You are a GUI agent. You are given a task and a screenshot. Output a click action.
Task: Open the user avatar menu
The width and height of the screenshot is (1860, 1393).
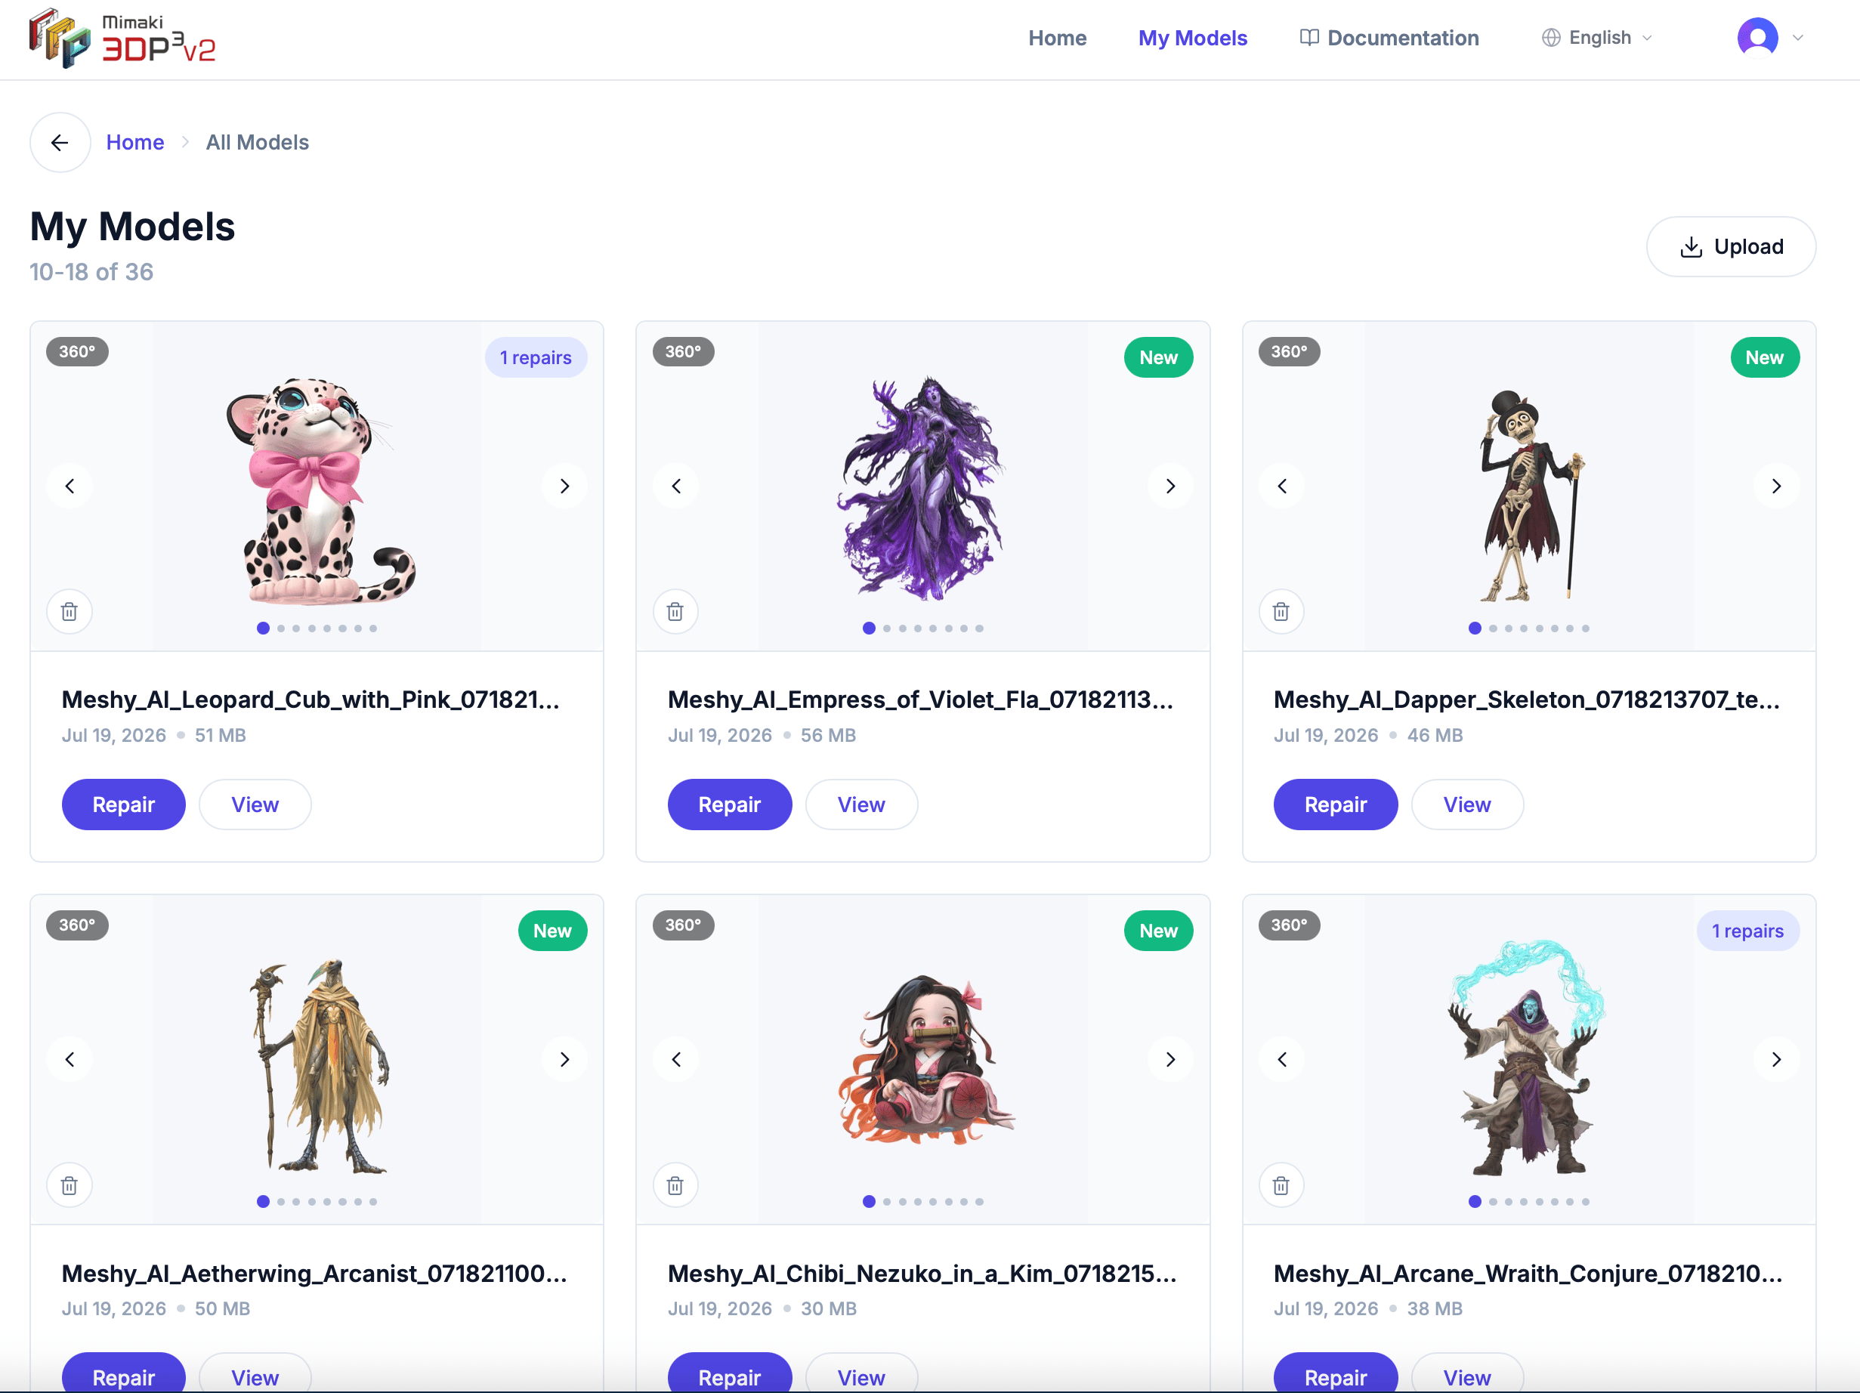1756,38
